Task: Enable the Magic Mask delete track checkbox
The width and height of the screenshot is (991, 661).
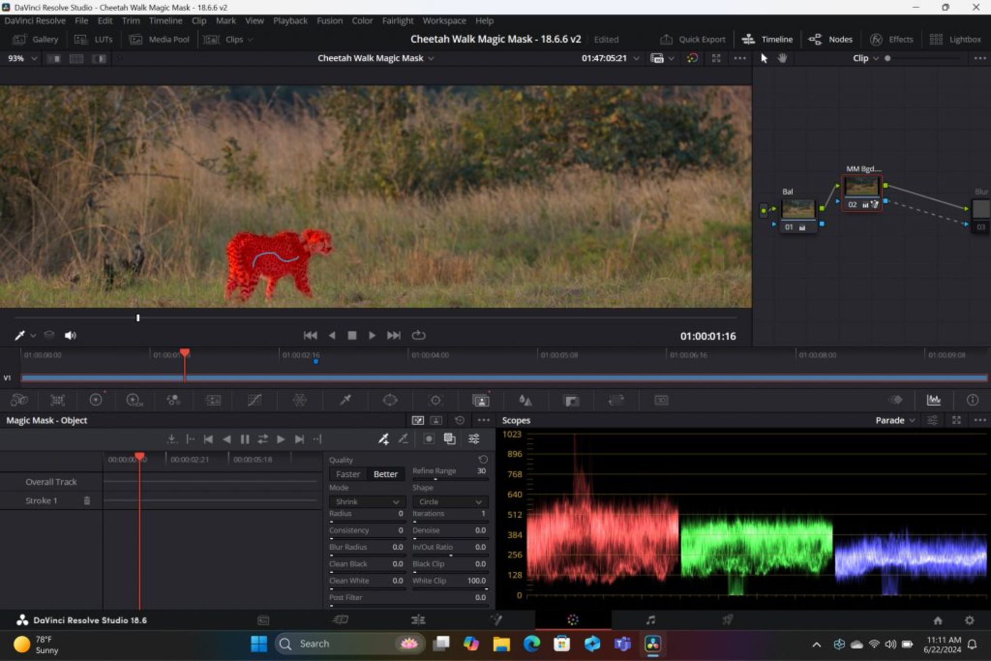Action: click(87, 500)
